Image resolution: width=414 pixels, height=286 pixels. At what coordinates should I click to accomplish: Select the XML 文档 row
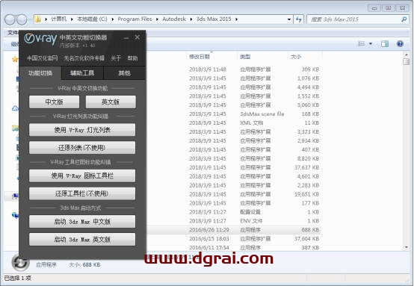point(233,123)
